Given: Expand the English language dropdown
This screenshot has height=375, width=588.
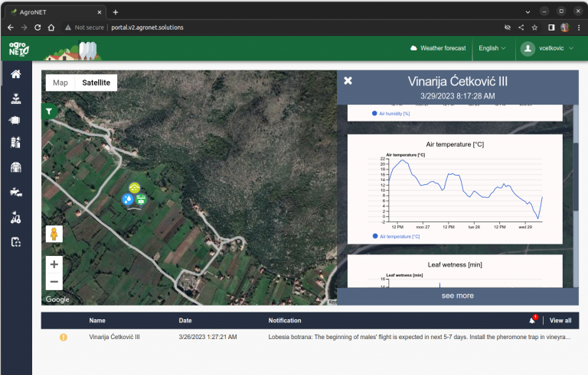Looking at the screenshot, I should pos(492,48).
